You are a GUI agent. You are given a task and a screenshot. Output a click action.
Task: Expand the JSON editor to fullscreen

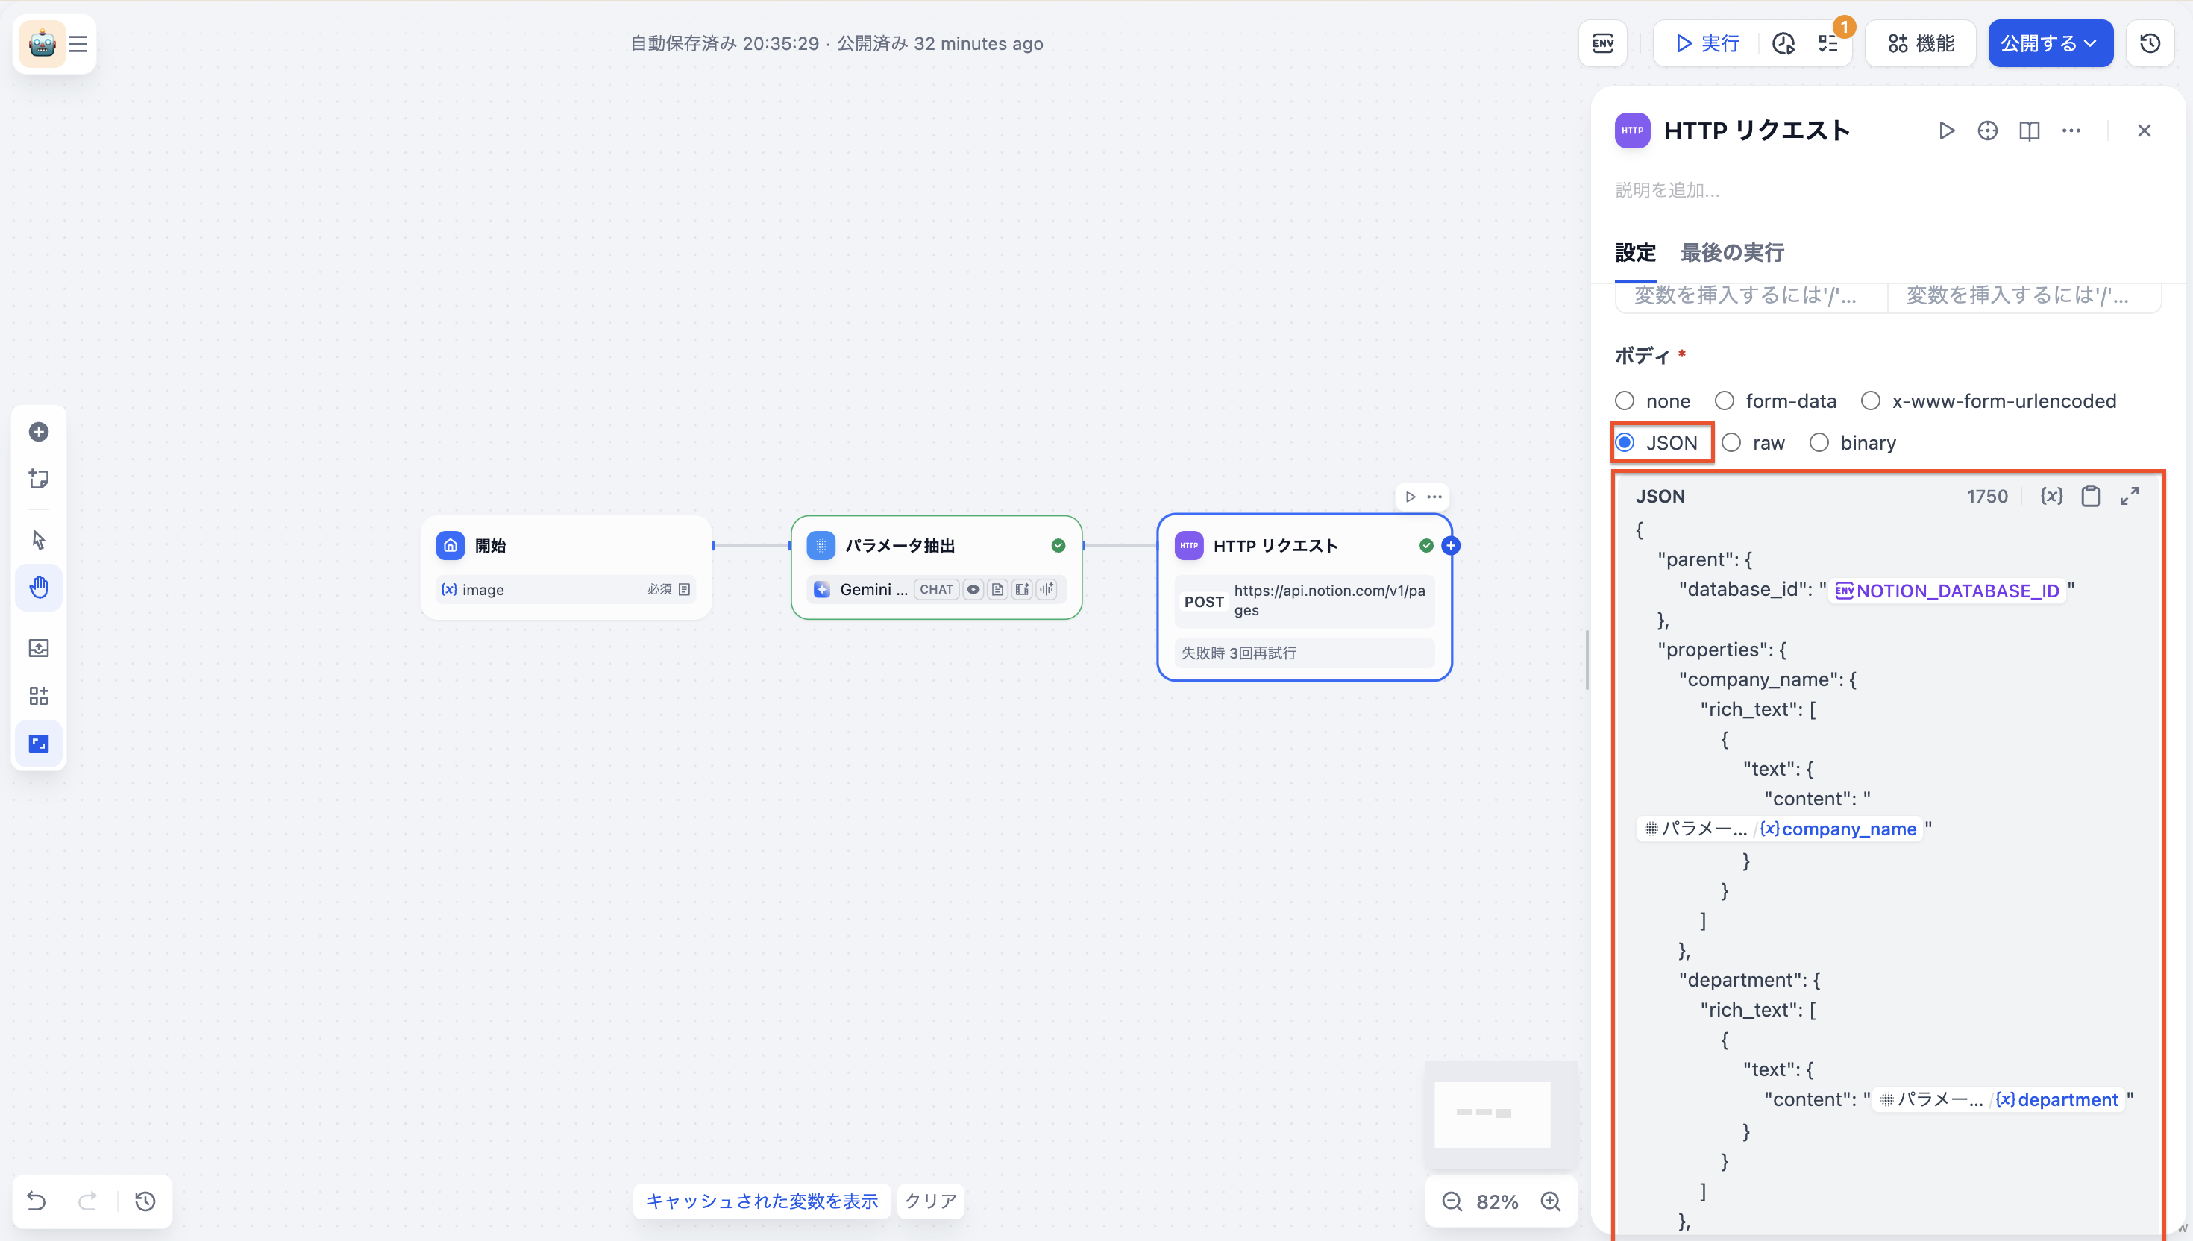click(x=2129, y=496)
